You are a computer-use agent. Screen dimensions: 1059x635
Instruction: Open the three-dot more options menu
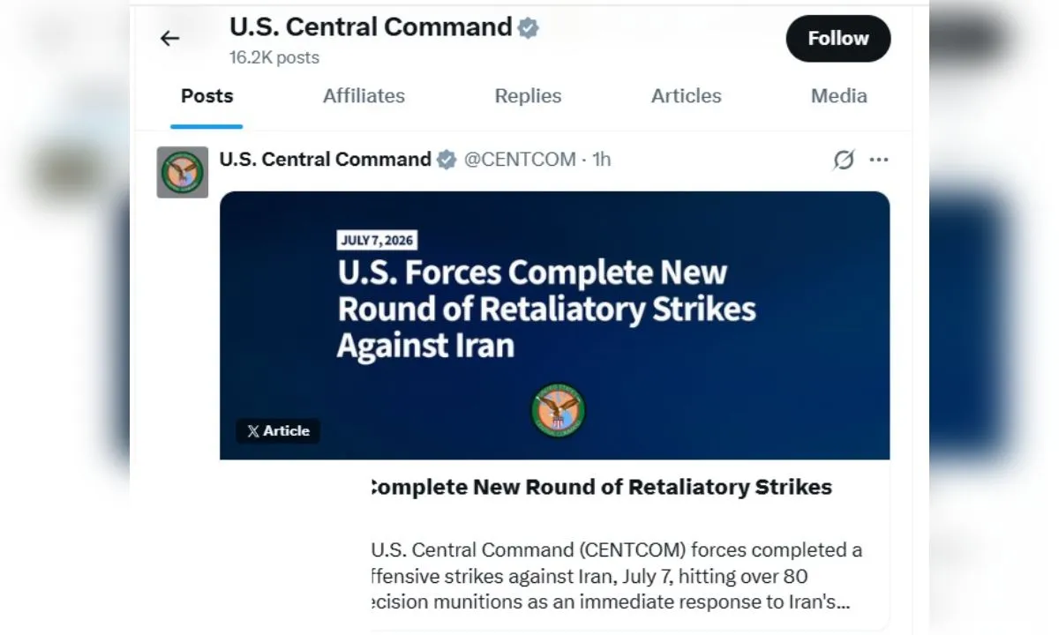(x=879, y=160)
